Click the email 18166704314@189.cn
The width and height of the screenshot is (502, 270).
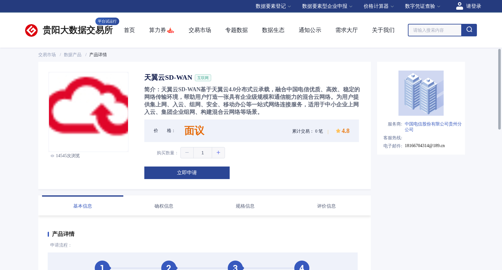coord(425,146)
